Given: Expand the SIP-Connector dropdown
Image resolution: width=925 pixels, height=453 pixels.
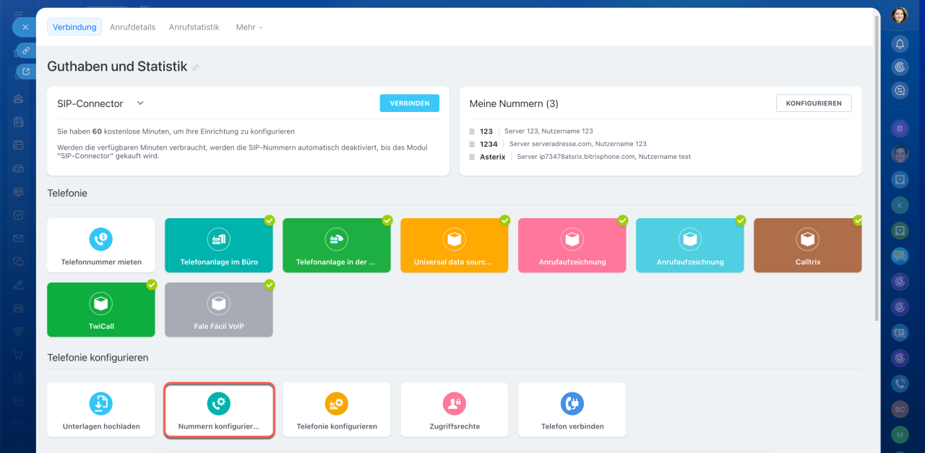Looking at the screenshot, I should coord(140,103).
